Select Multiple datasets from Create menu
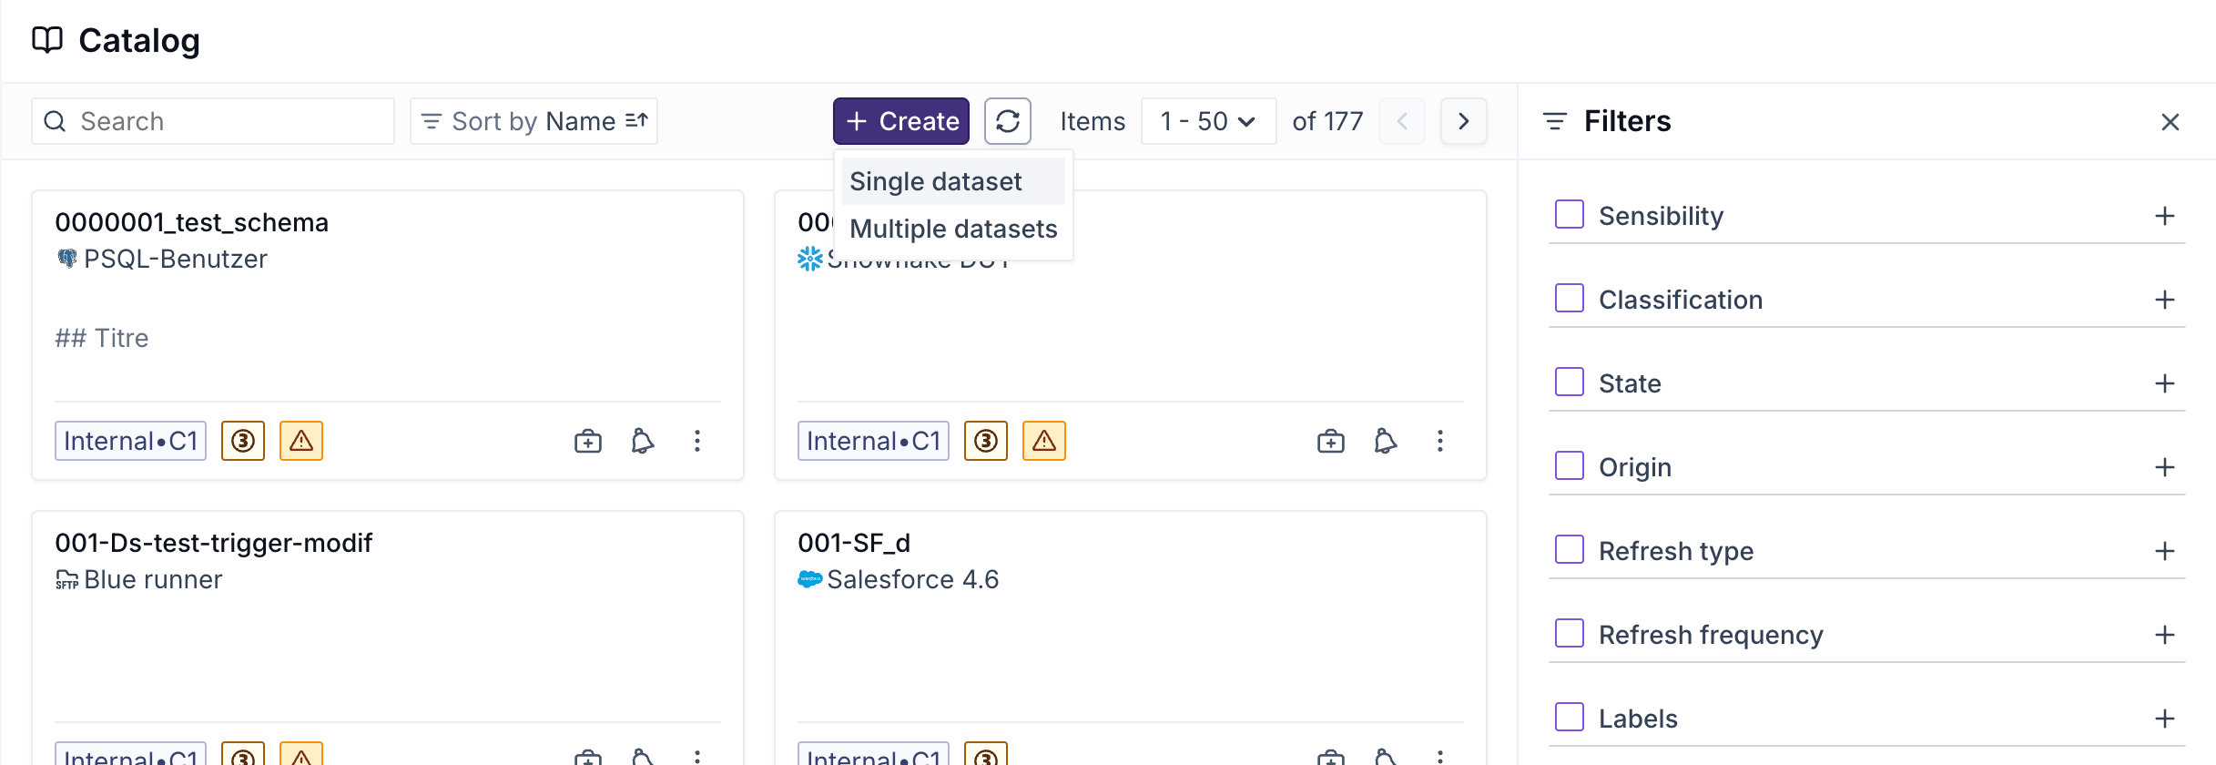The height and width of the screenshot is (765, 2216). coord(952,229)
